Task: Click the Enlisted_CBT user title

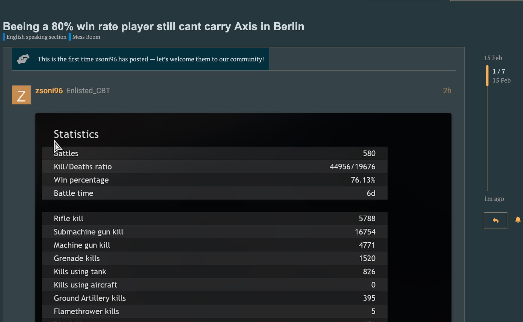Action: [x=88, y=91]
